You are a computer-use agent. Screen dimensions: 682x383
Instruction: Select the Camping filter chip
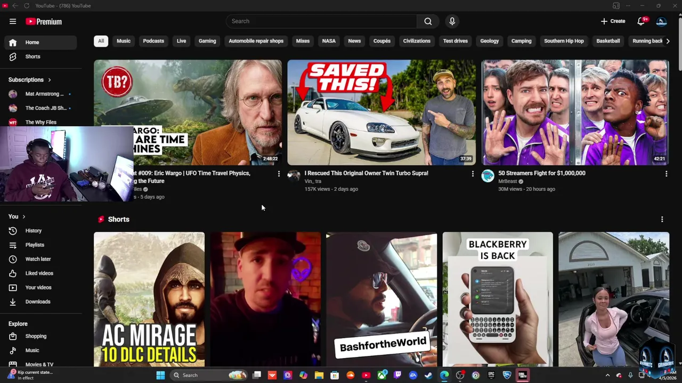(x=522, y=41)
